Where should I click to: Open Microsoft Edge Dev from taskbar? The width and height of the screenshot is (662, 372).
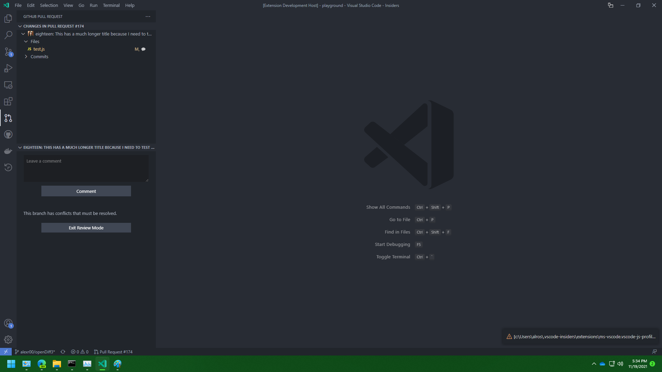click(42, 364)
